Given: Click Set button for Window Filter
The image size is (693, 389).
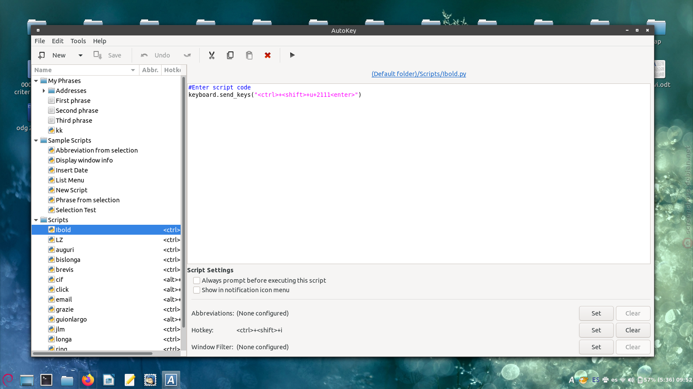Looking at the screenshot, I should [596, 347].
